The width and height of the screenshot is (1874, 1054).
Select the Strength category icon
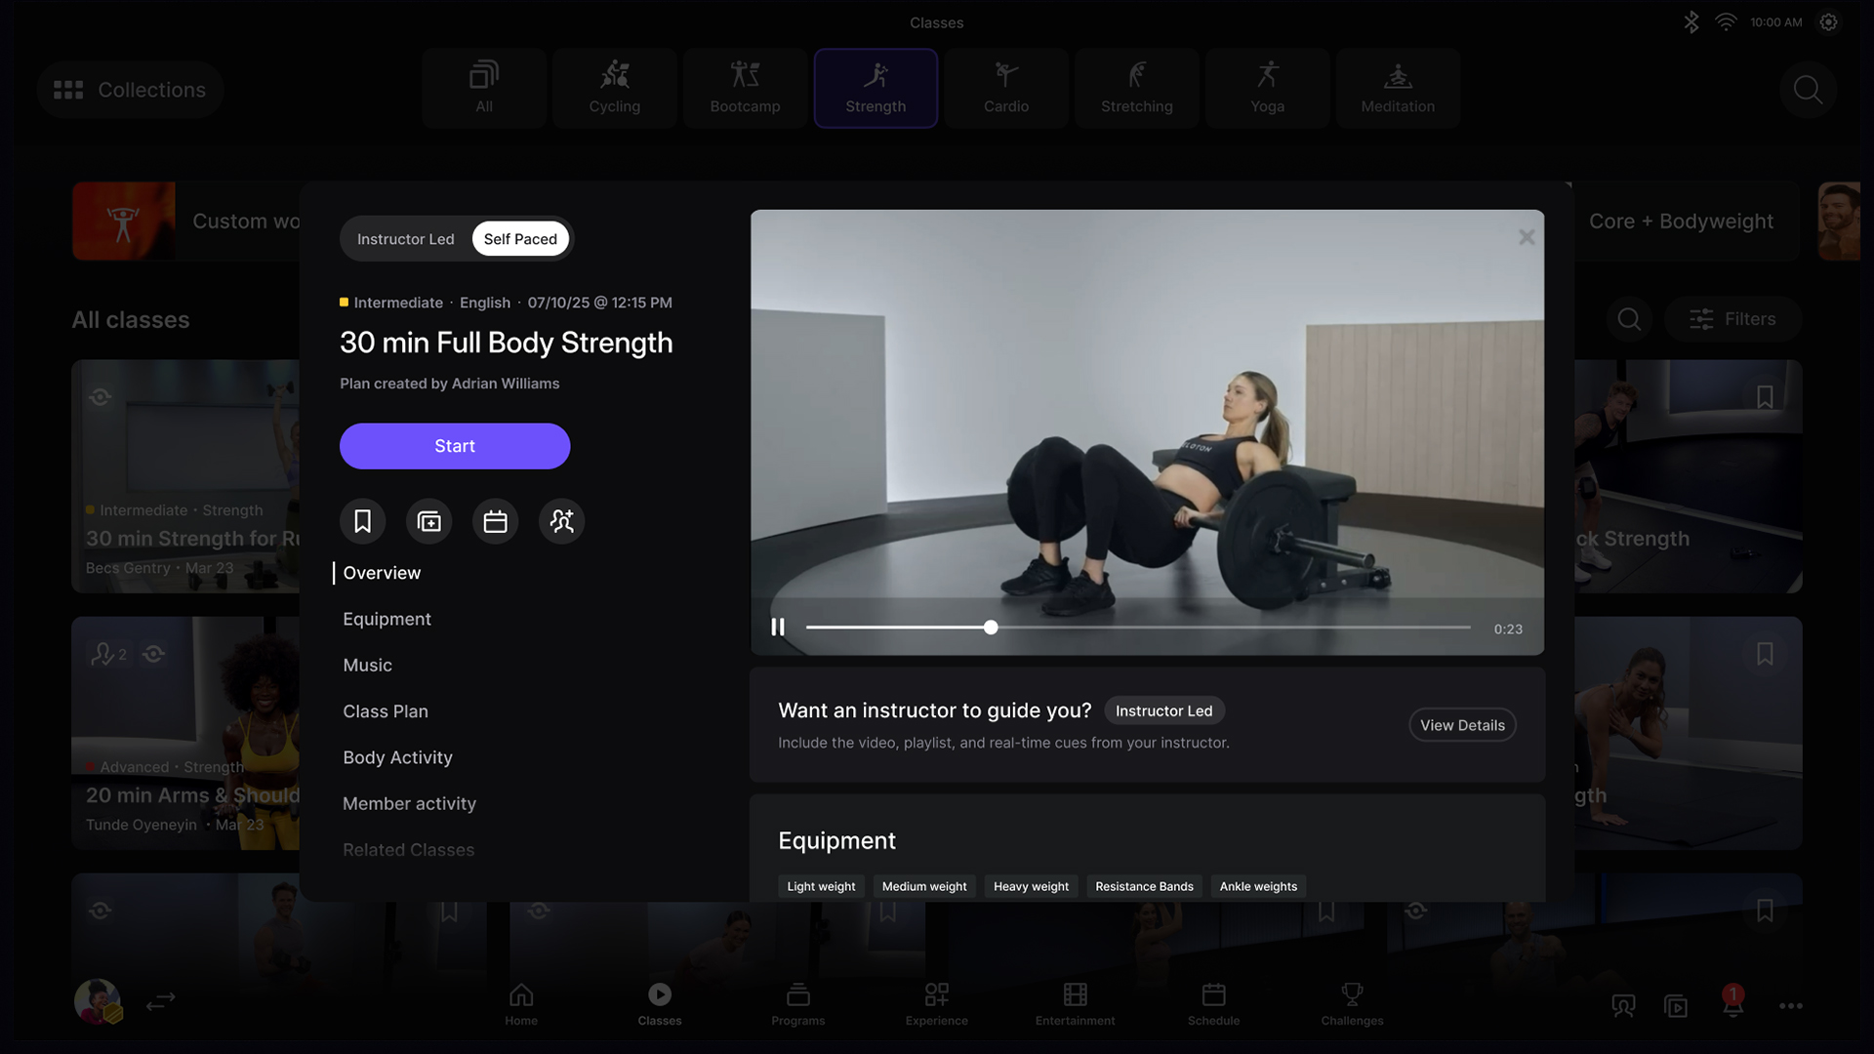pos(876,87)
